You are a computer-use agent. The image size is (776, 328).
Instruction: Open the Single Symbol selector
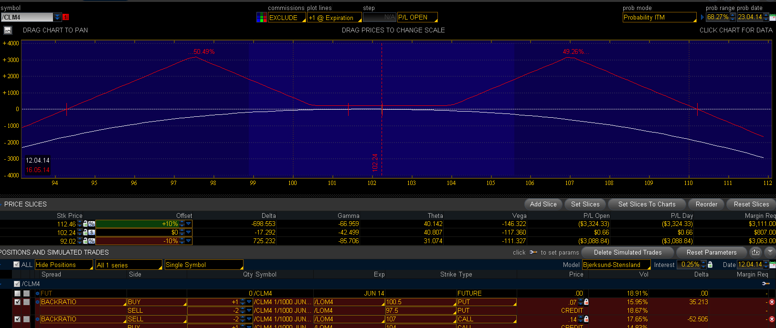[x=204, y=265]
